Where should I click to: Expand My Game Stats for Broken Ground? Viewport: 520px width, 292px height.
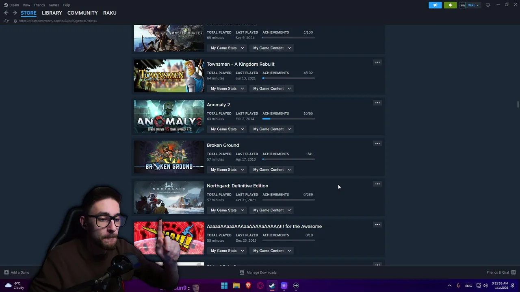(x=227, y=170)
